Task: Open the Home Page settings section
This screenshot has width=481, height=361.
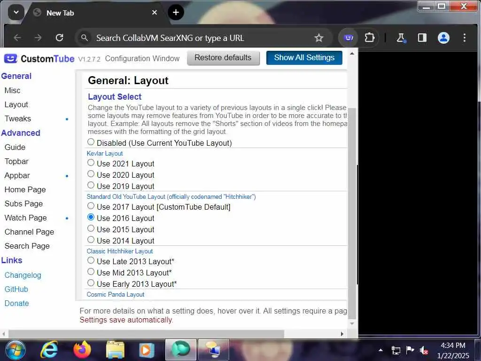Action: click(25, 189)
